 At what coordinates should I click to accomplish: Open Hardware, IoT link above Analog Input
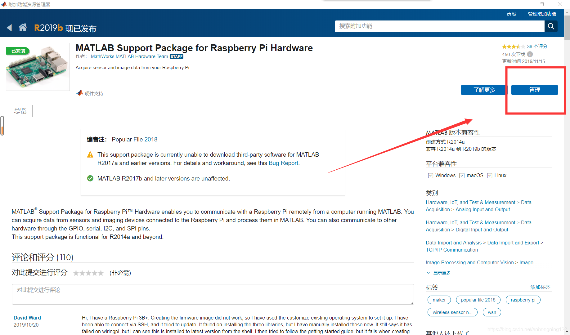pyautogui.click(x=470, y=203)
